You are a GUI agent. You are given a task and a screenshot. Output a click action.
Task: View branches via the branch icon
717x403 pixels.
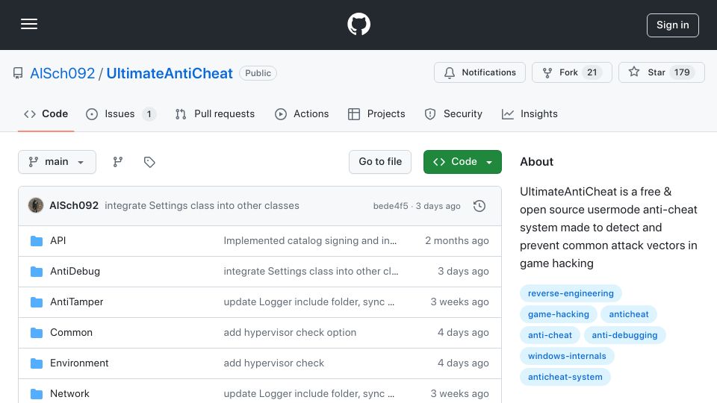tap(118, 162)
